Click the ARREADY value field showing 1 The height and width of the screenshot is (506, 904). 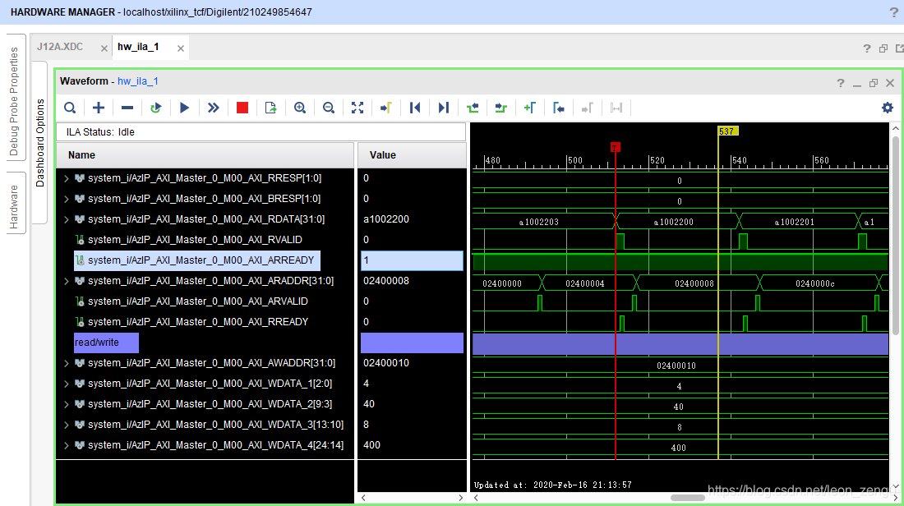(412, 260)
